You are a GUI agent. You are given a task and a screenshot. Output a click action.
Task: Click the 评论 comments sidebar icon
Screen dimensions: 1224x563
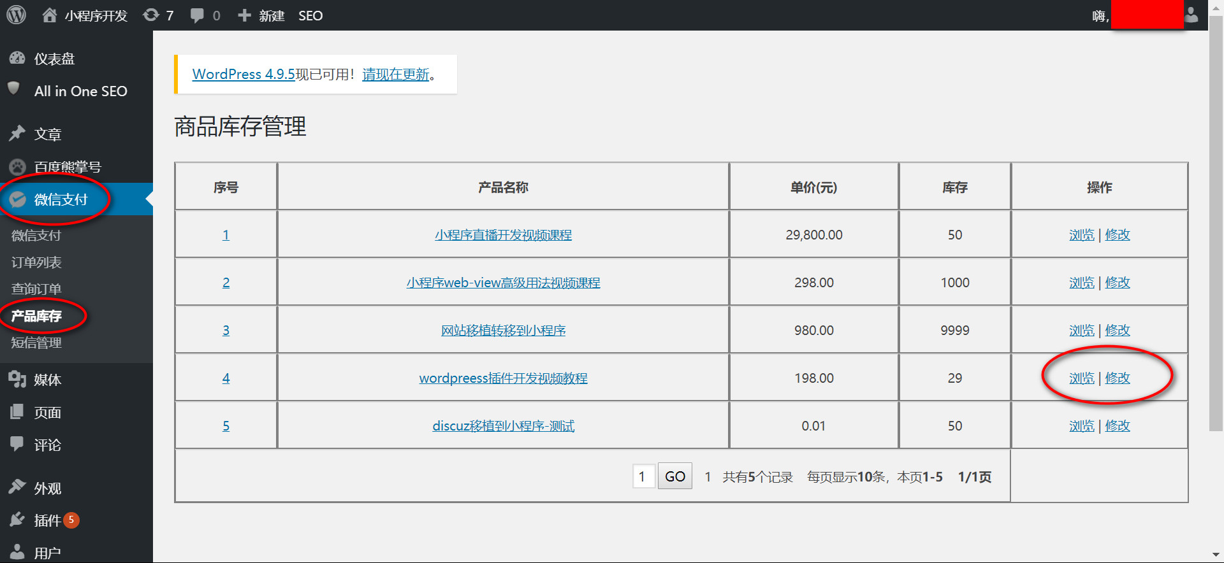pyautogui.click(x=17, y=445)
